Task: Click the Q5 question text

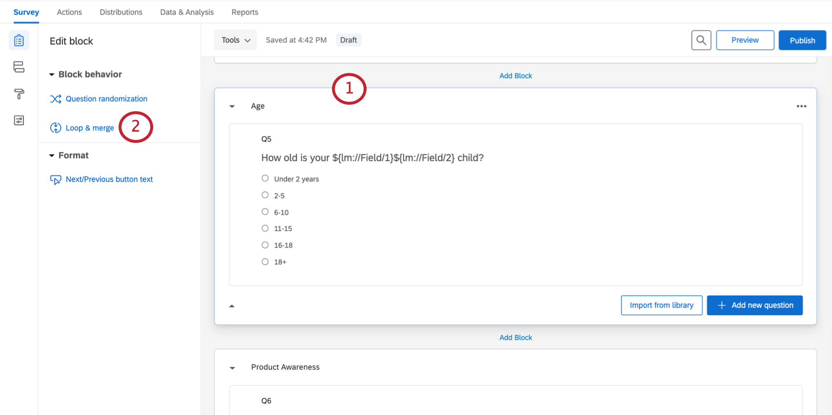Action: click(x=372, y=158)
